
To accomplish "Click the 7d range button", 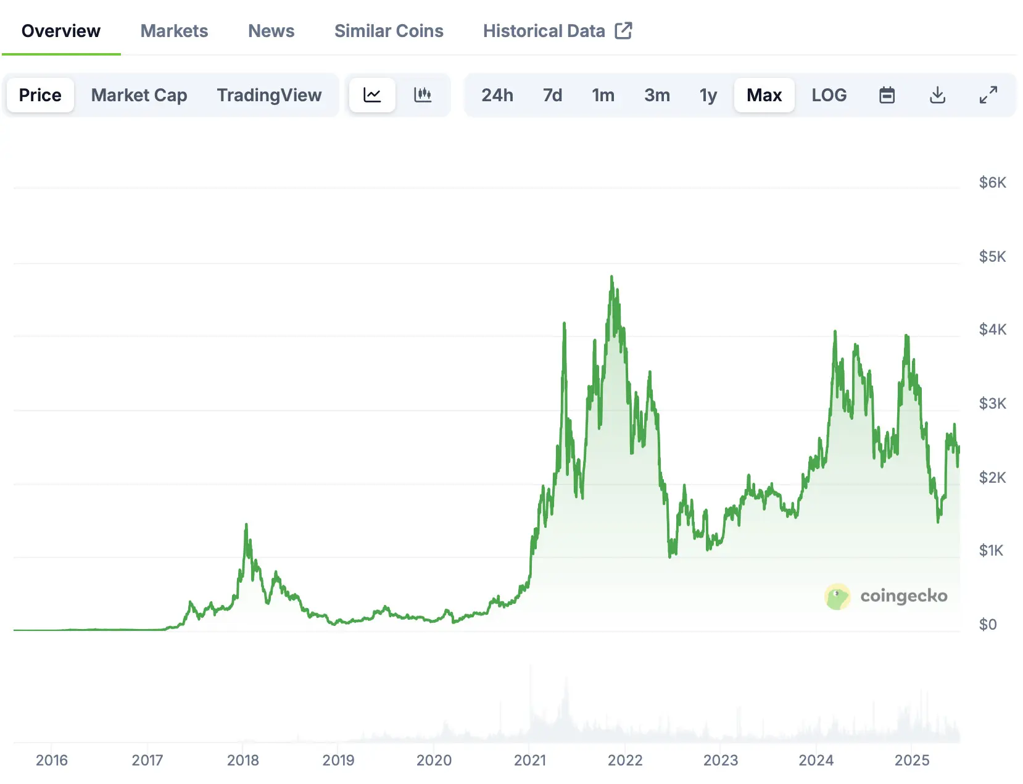I will [x=552, y=95].
